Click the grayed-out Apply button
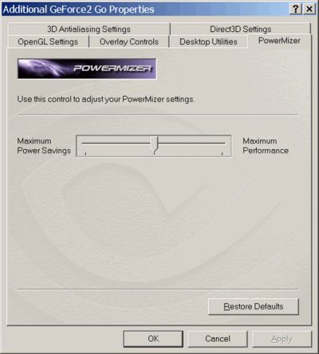Image resolution: width=319 pixels, height=354 pixels. click(x=282, y=339)
